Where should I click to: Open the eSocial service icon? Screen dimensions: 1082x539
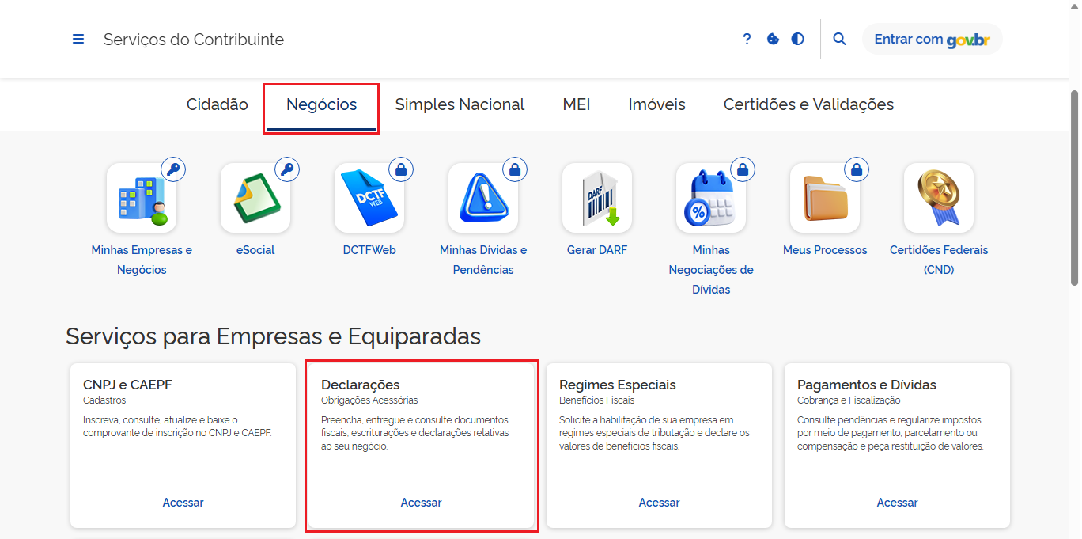coord(255,198)
